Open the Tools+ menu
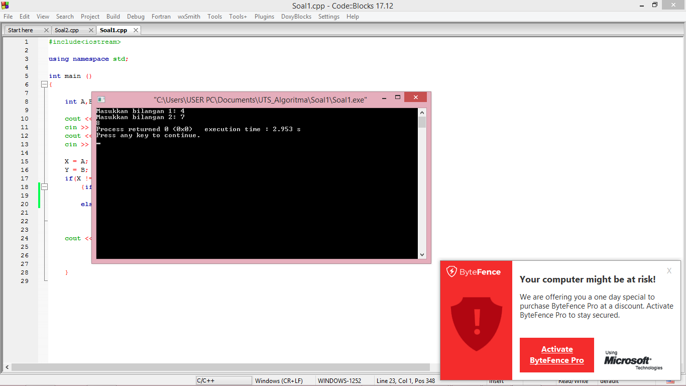 pyautogui.click(x=238, y=17)
